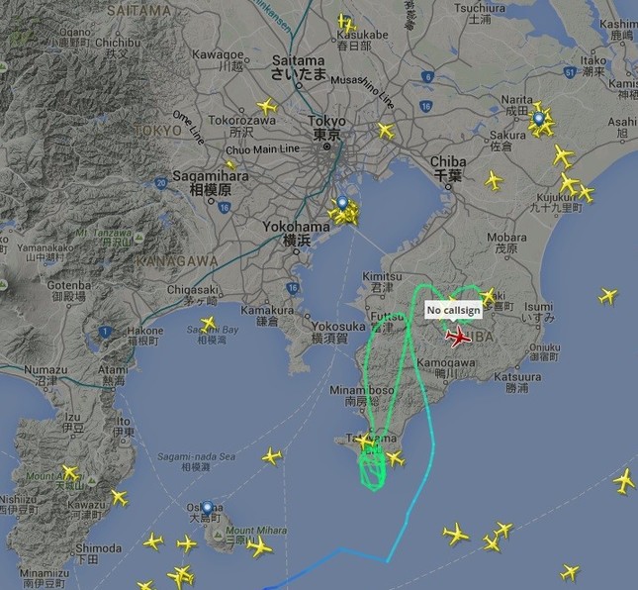Select the plane above Tokorozawa

click(x=267, y=107)
